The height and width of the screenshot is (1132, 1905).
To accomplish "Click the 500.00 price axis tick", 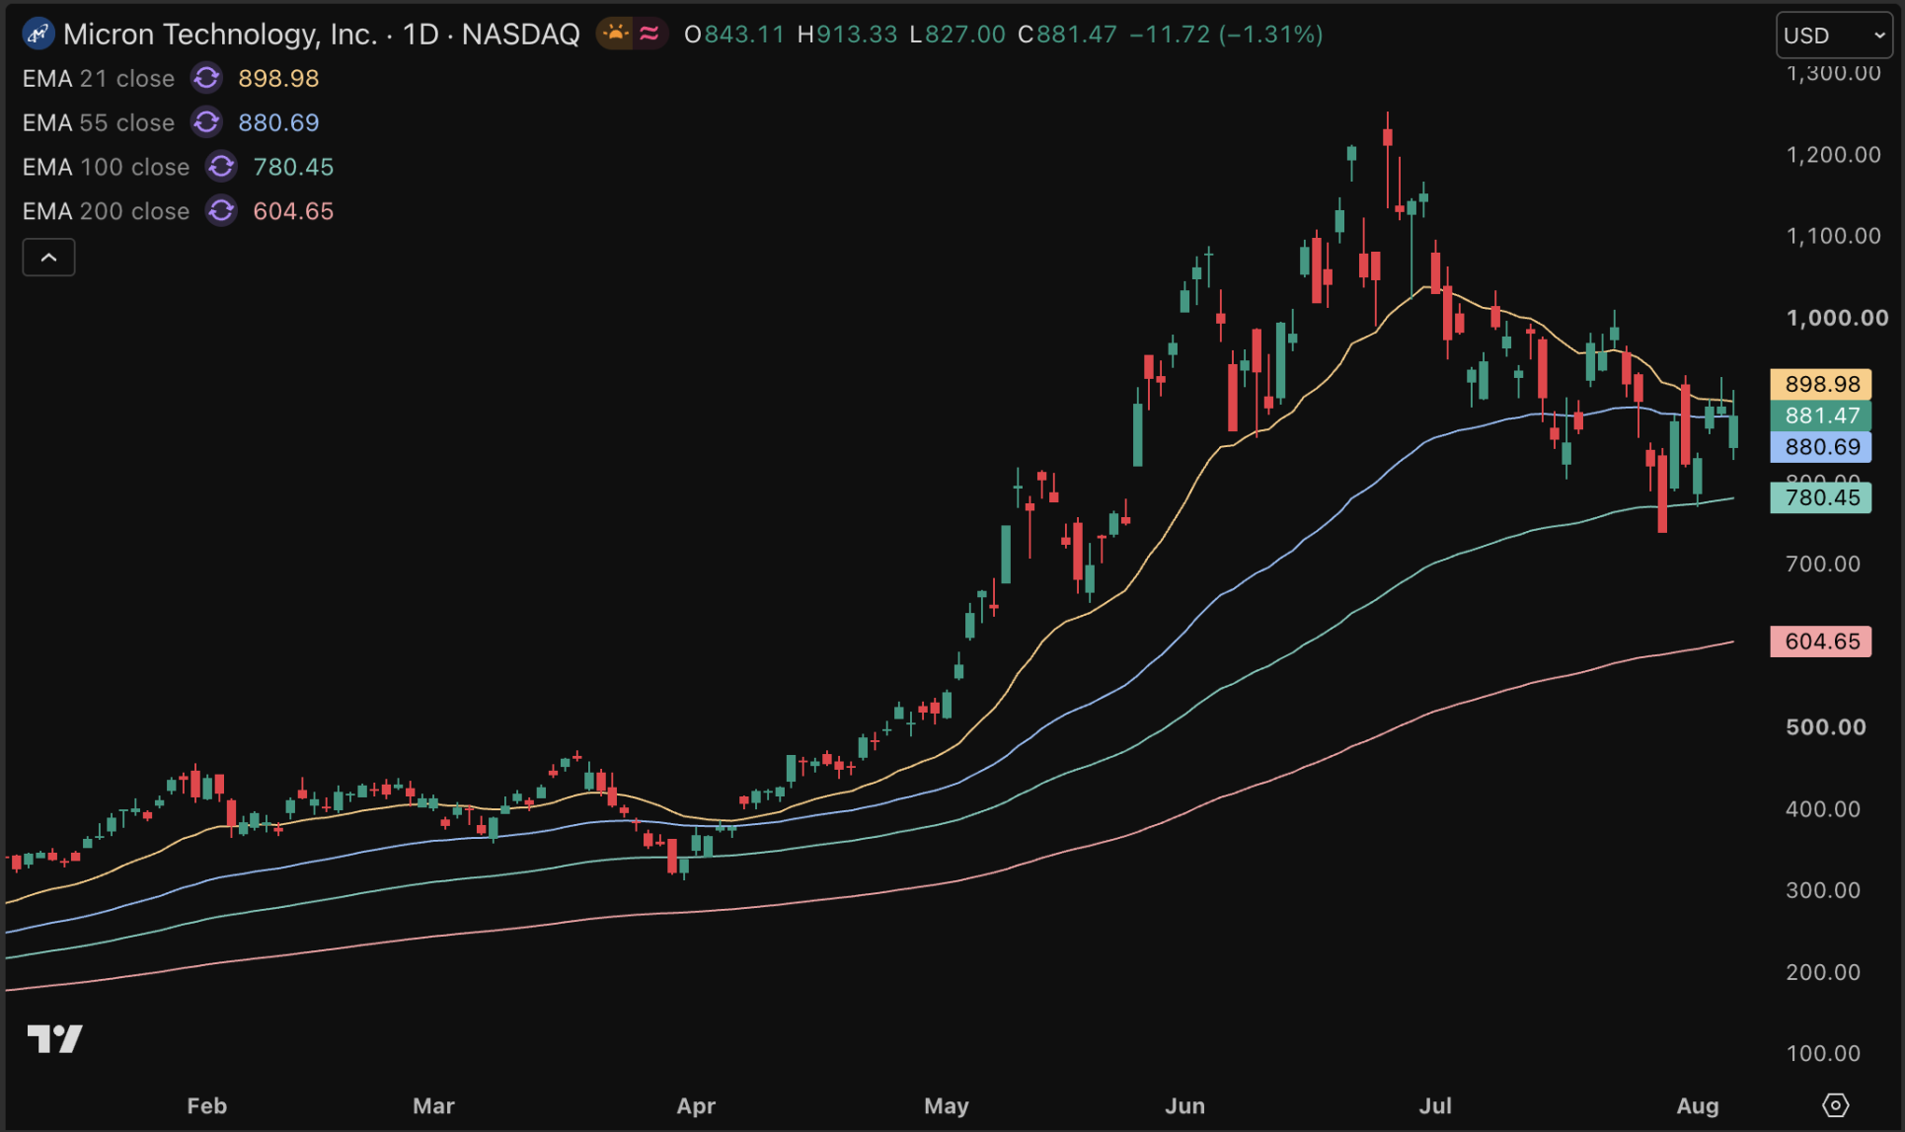I will point(1826,727).
